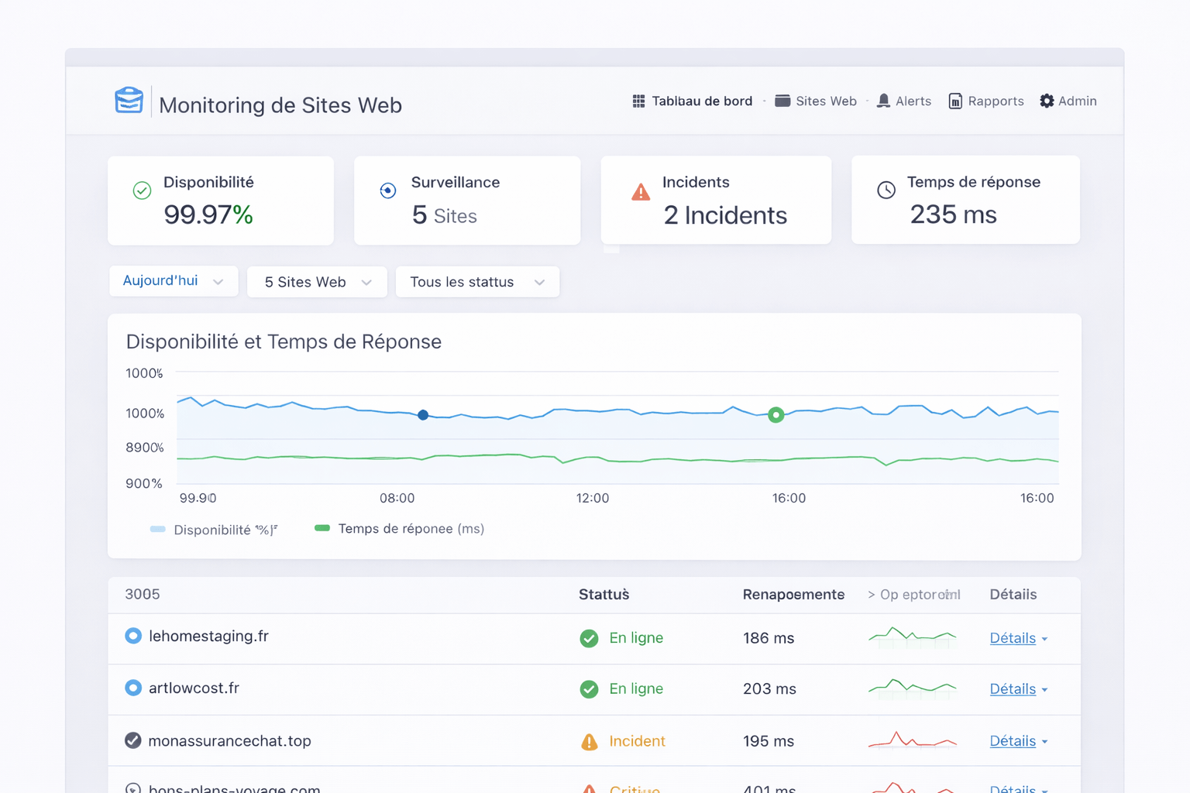This screenshot has height=793, width=1190.
Task: Click the green marker on the chart line
Action: (776, 415)
